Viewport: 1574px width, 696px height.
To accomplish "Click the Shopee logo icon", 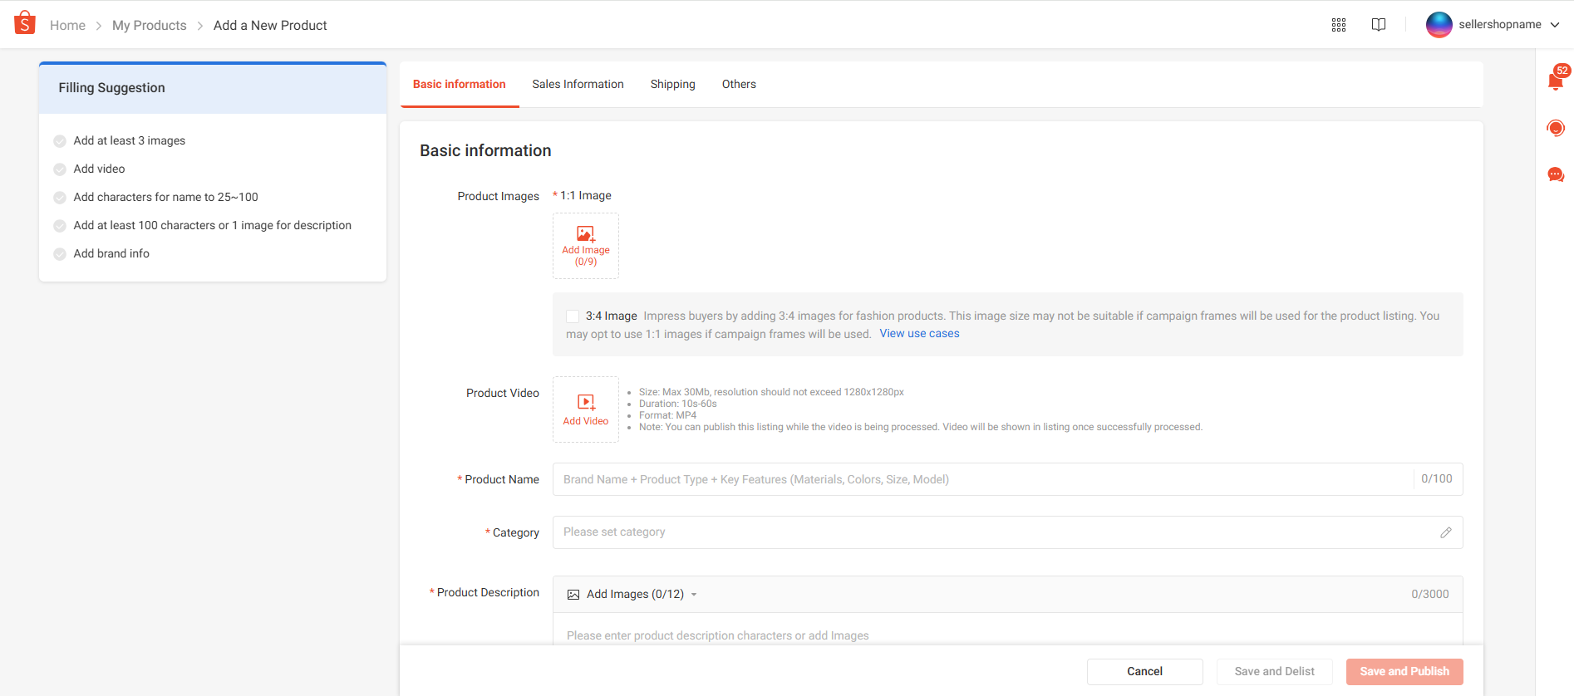I will coord(25,23).
